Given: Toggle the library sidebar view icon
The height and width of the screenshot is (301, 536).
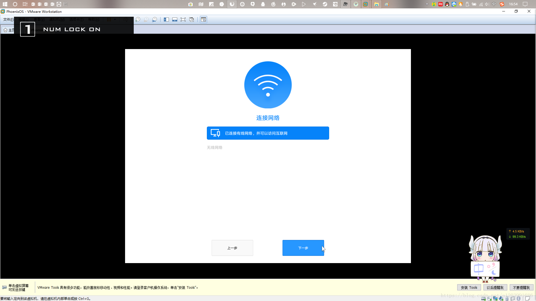Looking at the screenshot, I should click(166, 20).
